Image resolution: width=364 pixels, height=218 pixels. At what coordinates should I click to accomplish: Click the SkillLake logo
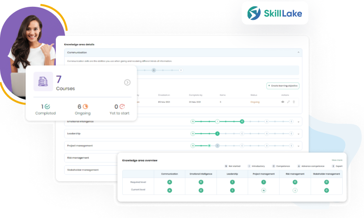(x=275, y=13)
